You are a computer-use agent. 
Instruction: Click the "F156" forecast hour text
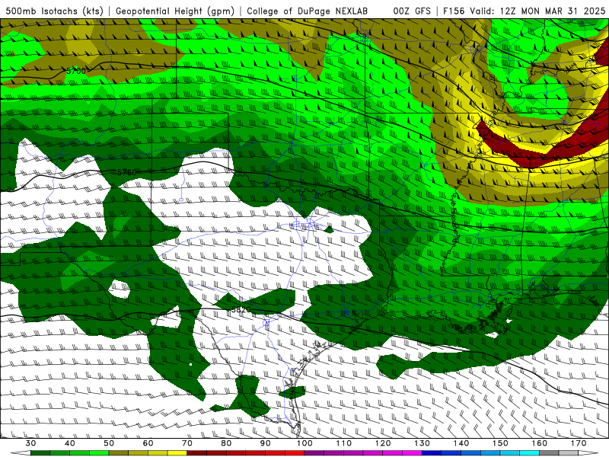pos(454,11)
